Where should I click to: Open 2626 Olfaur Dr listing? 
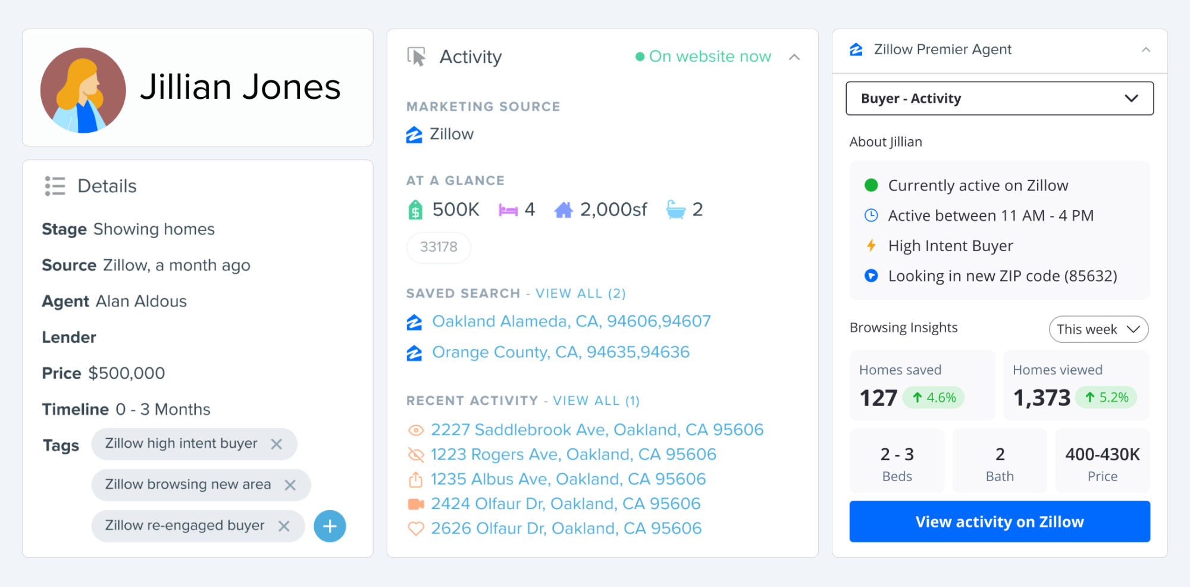(x=566, y=529)
